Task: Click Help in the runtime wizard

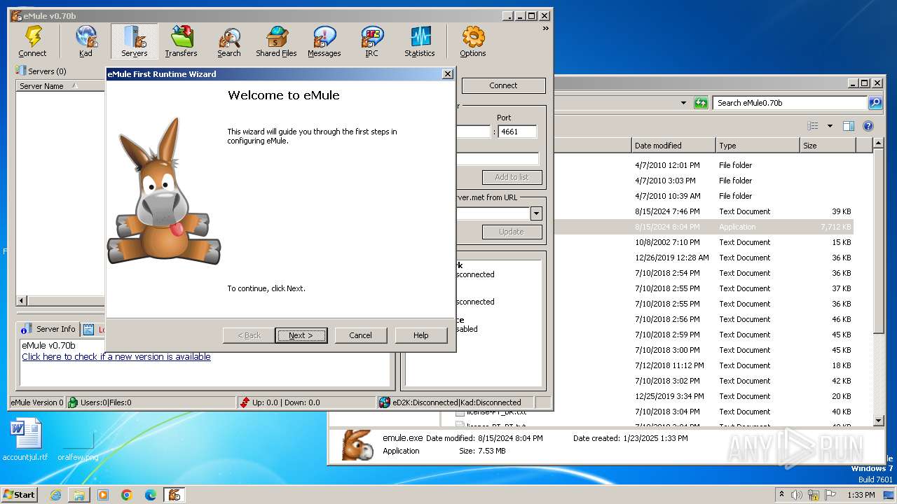Action: tap(420, 335)
